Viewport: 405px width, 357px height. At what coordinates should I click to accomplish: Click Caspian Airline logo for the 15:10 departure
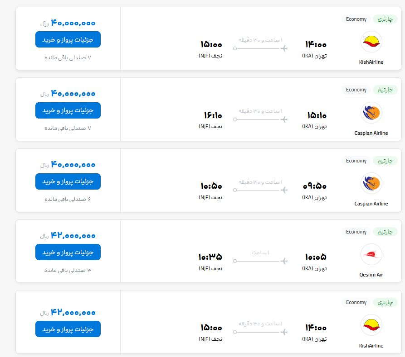[x=371, y=113]
